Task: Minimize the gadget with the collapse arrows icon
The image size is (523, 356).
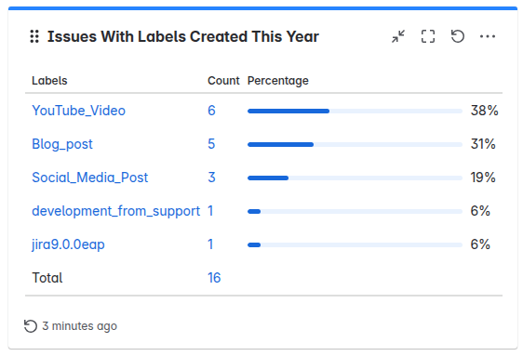Action: (398, 36)
